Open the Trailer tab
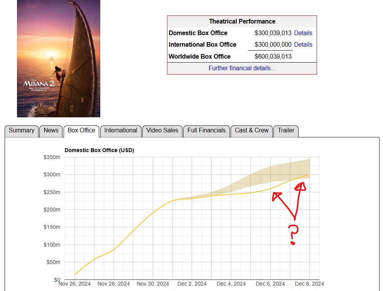Image resolution: width=383 pixels, height=291 pixels. point(286,130)
